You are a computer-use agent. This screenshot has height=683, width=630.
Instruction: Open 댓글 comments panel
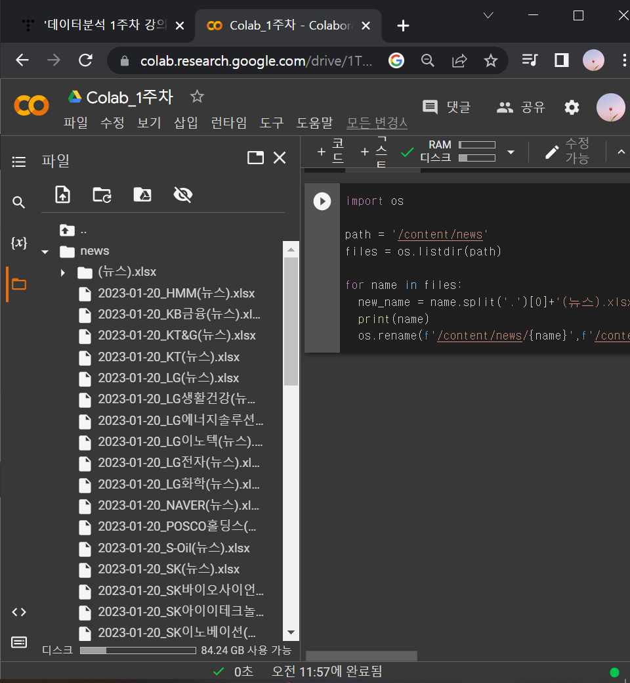click(x=447, y=106)
